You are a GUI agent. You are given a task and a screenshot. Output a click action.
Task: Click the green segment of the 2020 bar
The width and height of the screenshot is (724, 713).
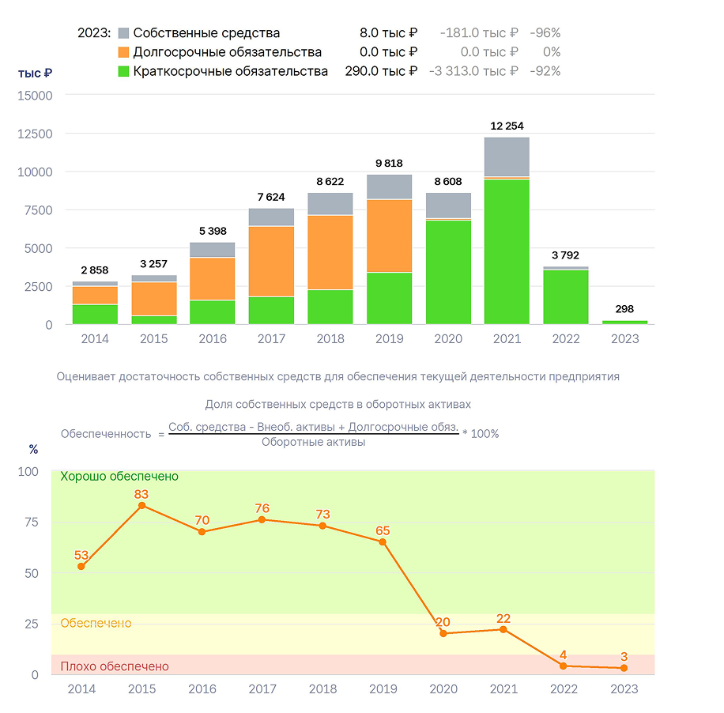(x=448, y=273)
